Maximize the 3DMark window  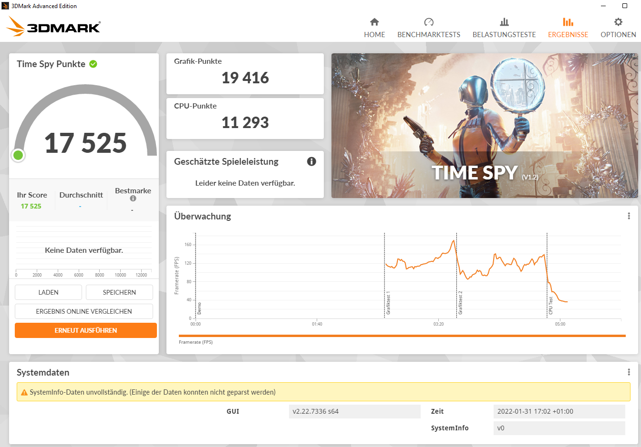[625, 6]
